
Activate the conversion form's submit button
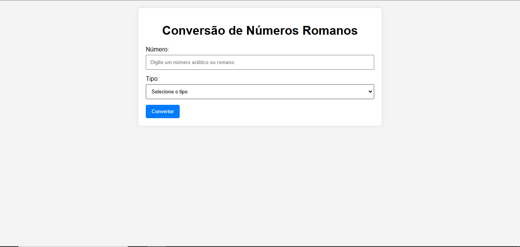[x=163, y=111]
